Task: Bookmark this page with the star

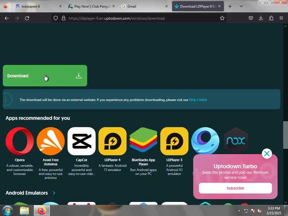Action: coord(222,18)
